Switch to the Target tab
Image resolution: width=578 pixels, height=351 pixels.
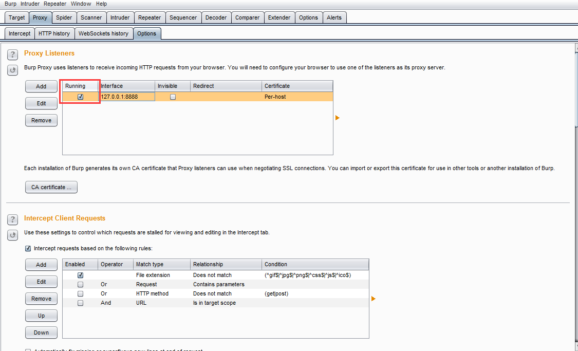pos(16,17)
